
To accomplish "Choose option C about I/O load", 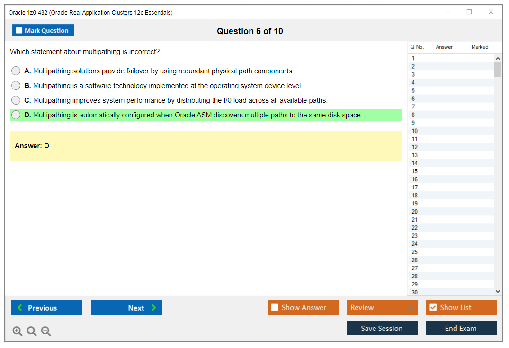I will [16, 100].
